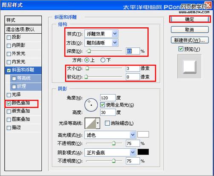Enable the 消除锯齿 anti-alias checkbox
Screen dimensions: 214x176
107,123
